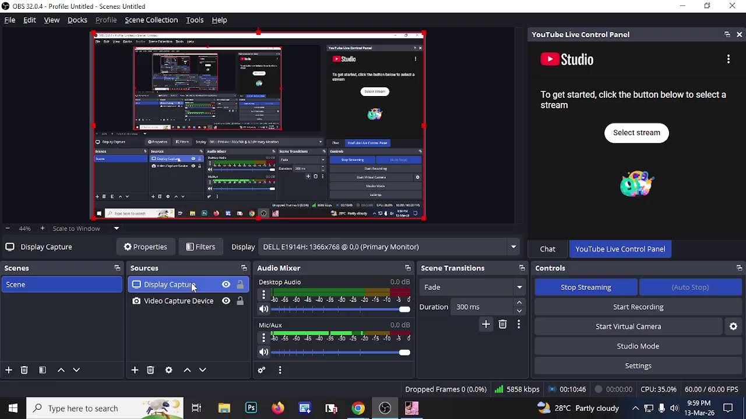Add a new scene with plus icon
Screen dimensions: 746x419
[9, 370]
